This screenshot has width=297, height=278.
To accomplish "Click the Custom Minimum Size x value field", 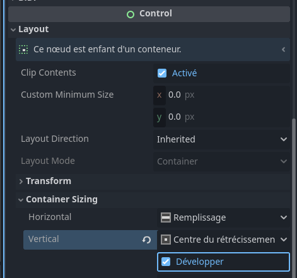I will tap(228, 95).
